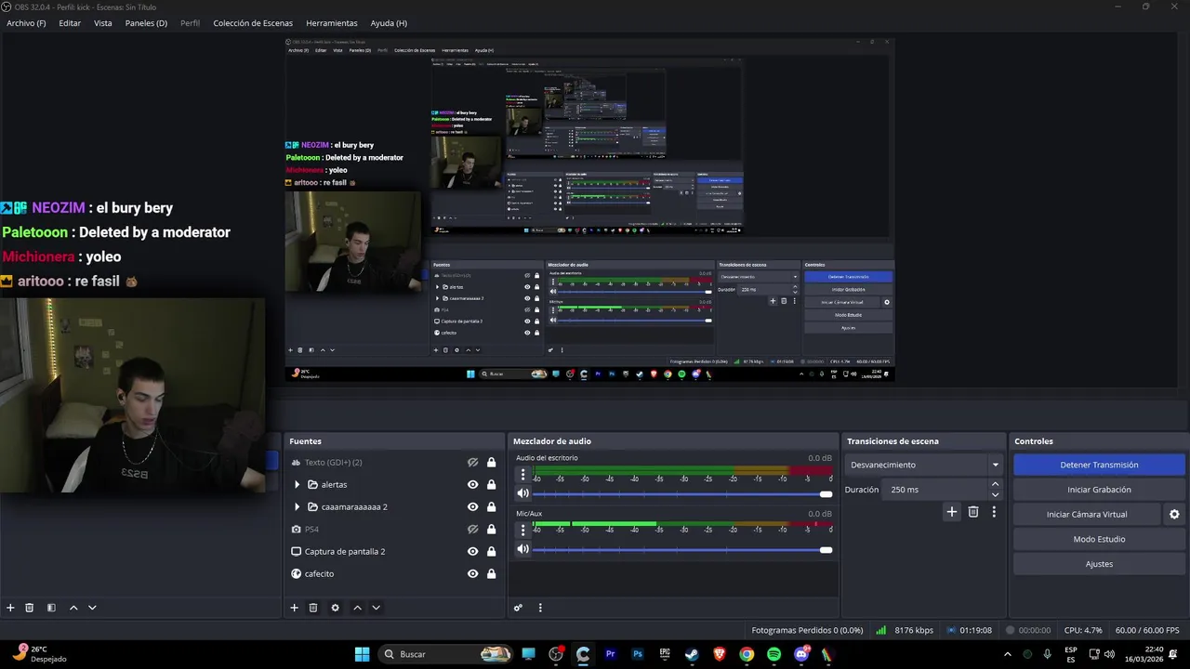Click the cafecito browser source icon
This screenshot has width=1190, height=669.
(x=296, y=573)
